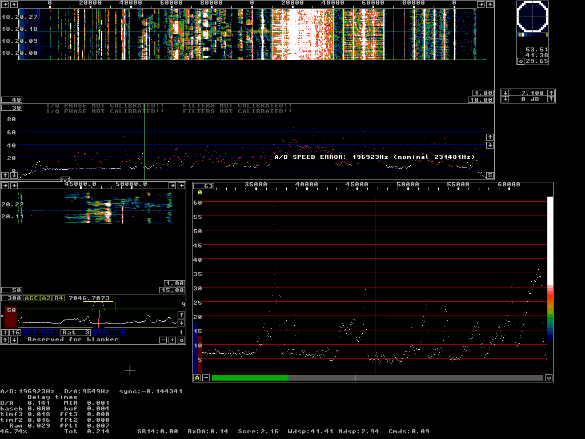
Task: Click the blue '4' box in baseband row
Action: [117, 333]
